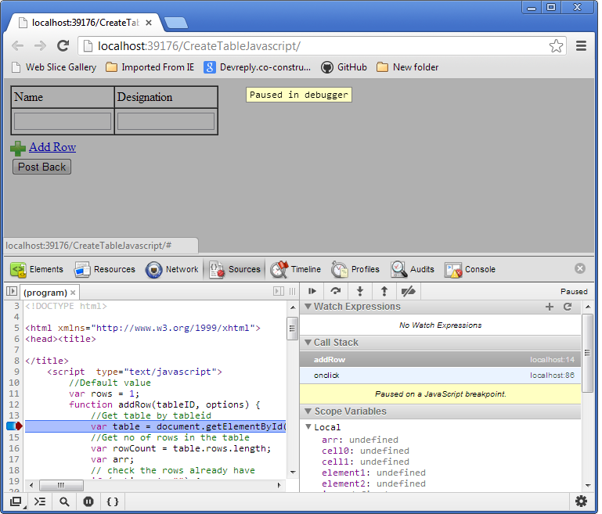Pretty print the source code
Image resolution: width=602 pixels, height=514 pixels.
tap(113, 501)
